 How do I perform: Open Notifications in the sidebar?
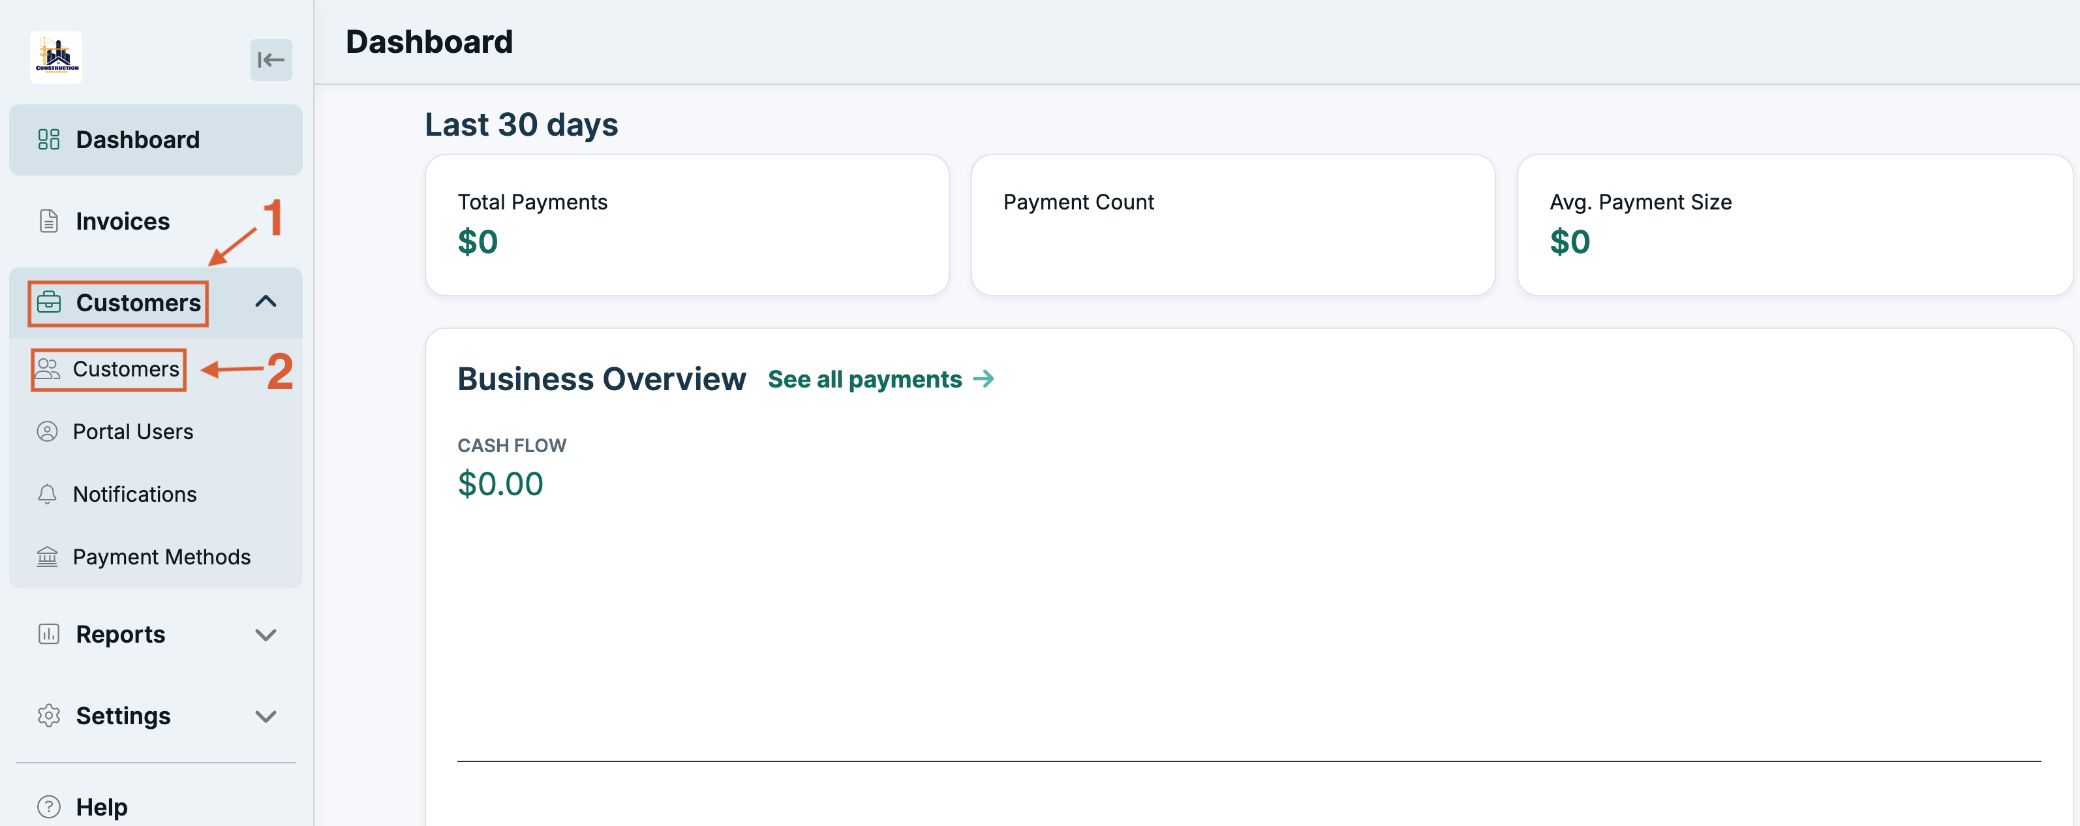coord(156,494)
